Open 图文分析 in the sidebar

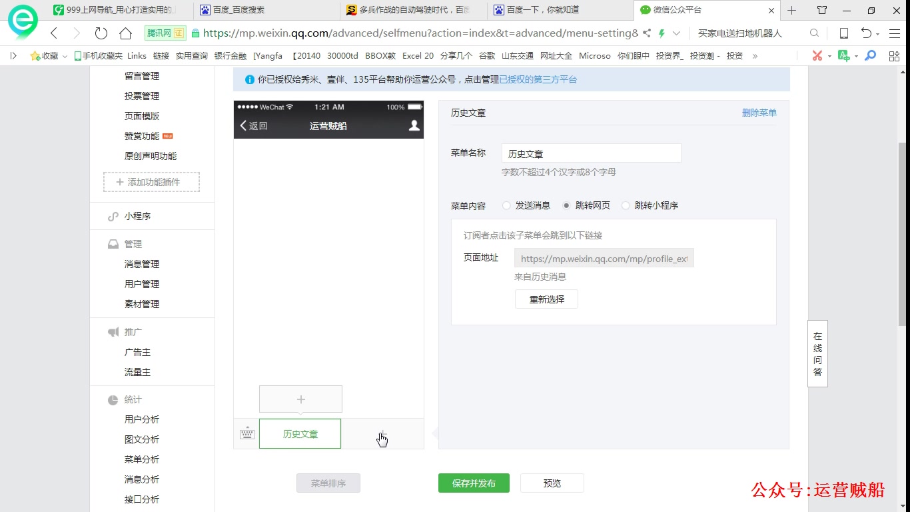[142, 439]
